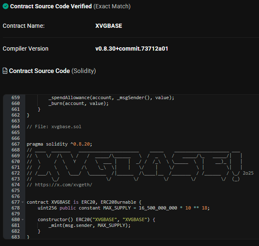Collapse the constructor fold arrow on line 680
The image size is (259, 246).
point(23,219)
